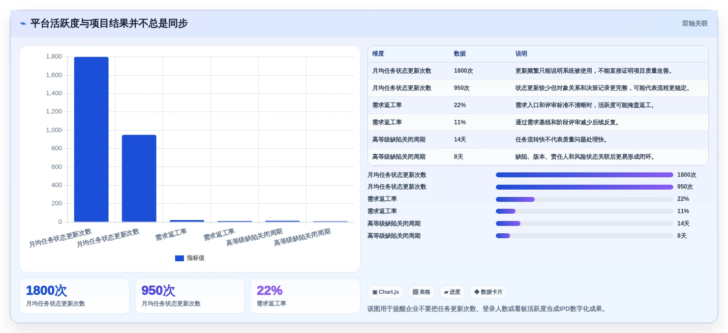Click the 22% cell in the table

click(460, 105)
